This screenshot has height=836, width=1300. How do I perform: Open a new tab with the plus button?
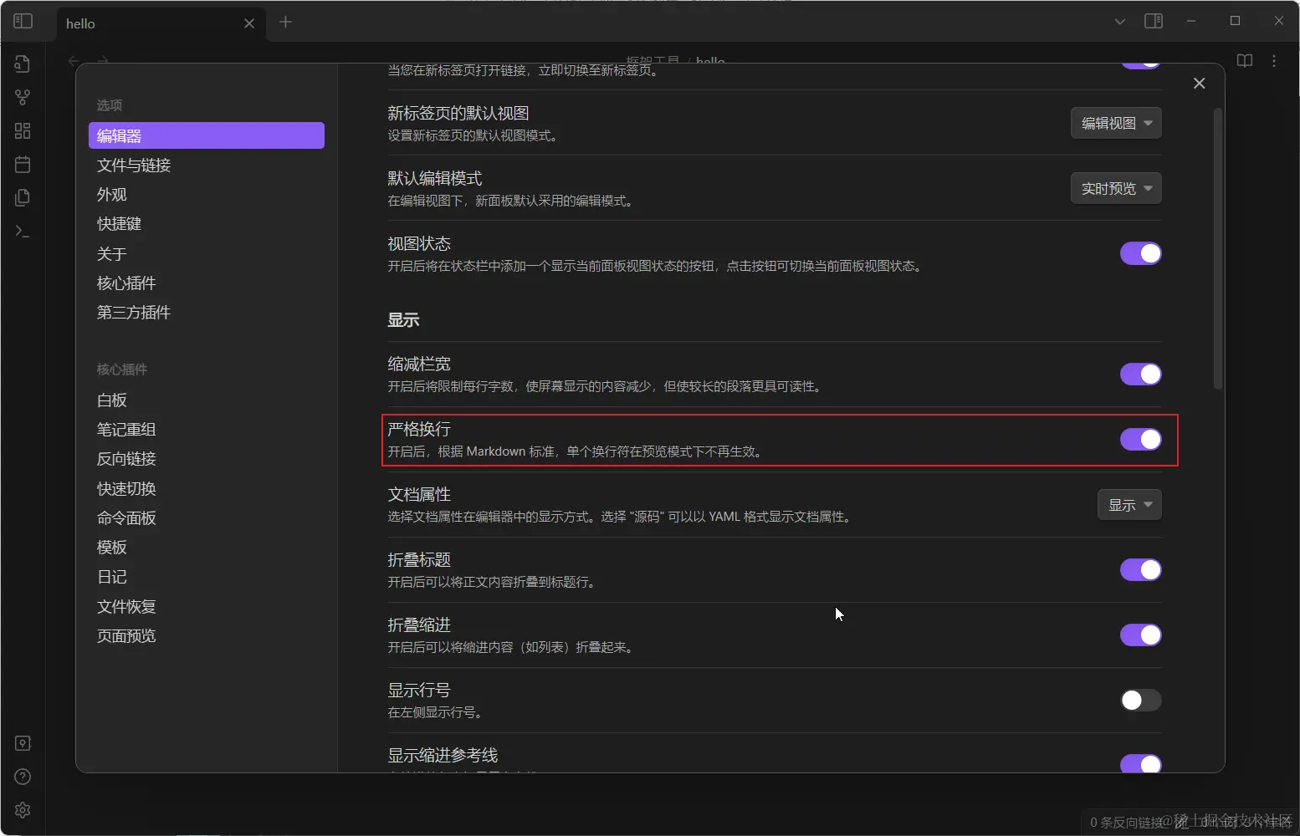(285, 23)
